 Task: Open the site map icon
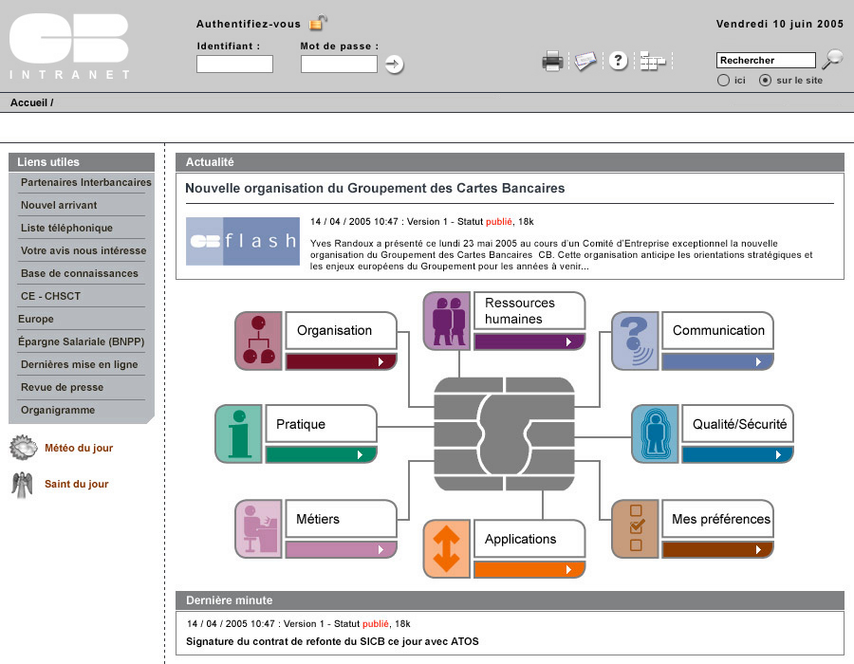pos(653,61)
